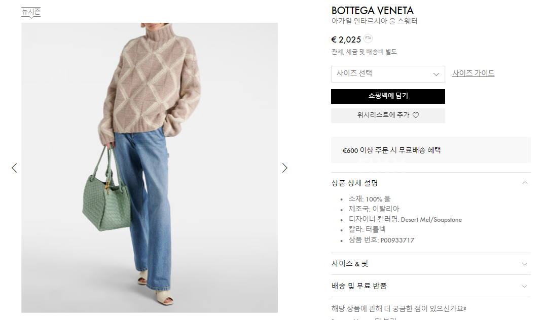Show the previous product image arrow
This screenshot has width=545, height=320.
(x=14, y=168)
